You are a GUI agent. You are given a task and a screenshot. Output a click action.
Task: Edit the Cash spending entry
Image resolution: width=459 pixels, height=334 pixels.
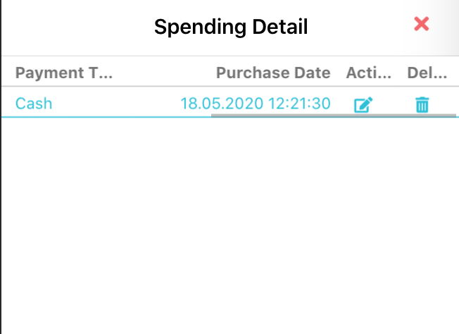pyautogui.click(x=363, y=106)
